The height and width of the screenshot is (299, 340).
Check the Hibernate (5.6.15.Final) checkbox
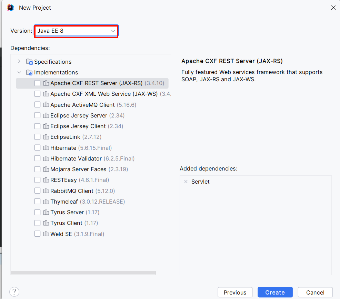pos(37,148)
